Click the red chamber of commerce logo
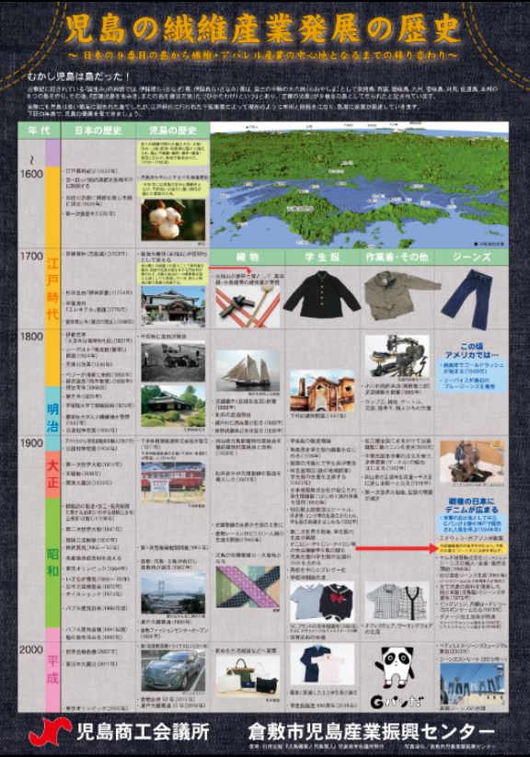Viewport: 530px width, 757px height. click(x=50, y=730)
